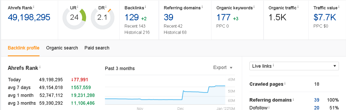Click the avg 7 days change 557,559

(81, 88)
